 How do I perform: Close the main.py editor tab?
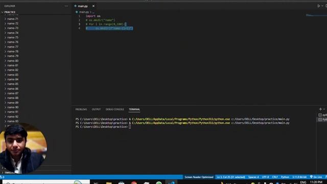point(94,6)
